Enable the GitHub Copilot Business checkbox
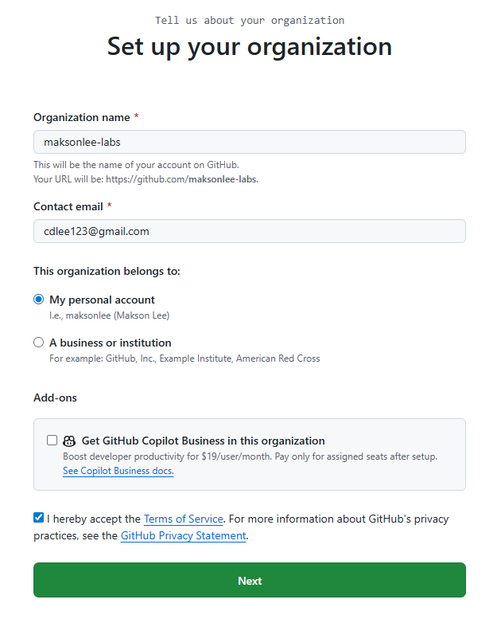501x619 pixels. tap(52, 440)
